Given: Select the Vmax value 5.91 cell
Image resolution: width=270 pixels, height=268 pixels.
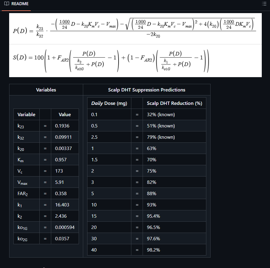Looking at the screenshot, I should click(x=65, y=182).
